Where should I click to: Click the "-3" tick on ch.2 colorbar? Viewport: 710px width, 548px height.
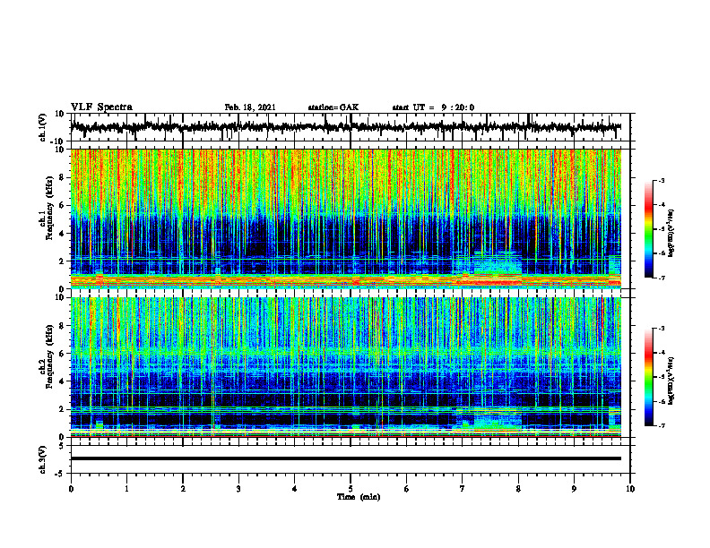point(661,329)
